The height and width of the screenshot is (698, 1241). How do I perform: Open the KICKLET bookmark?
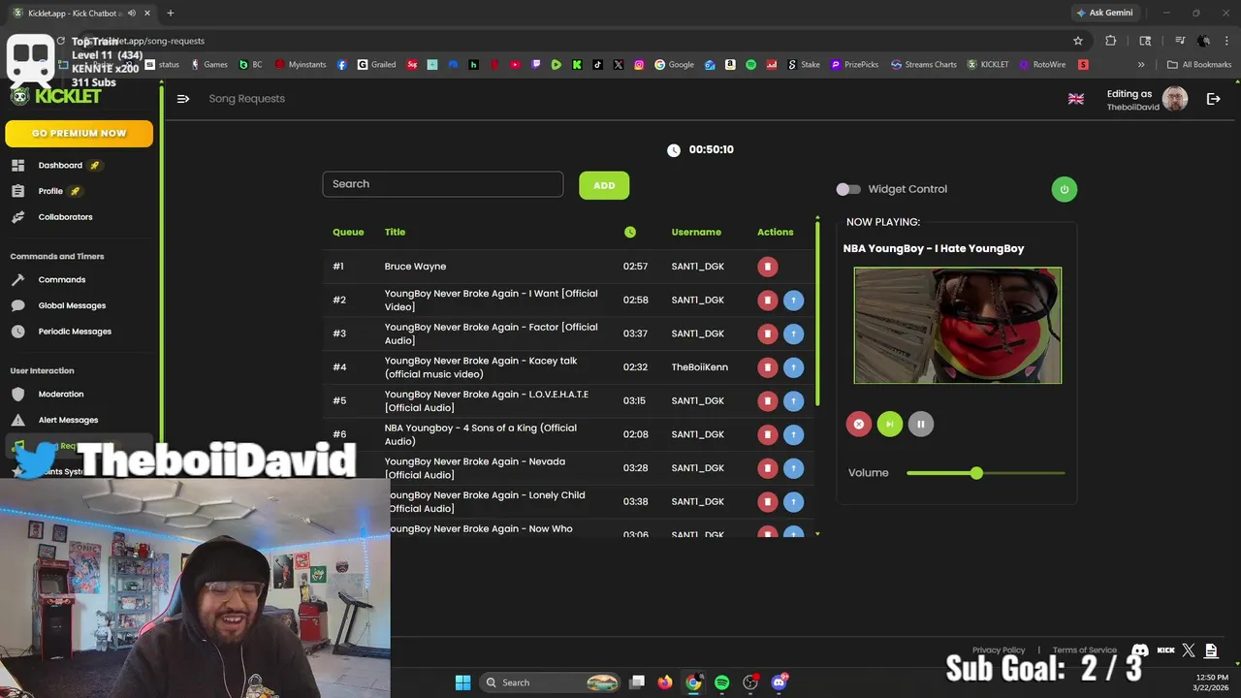pos(988,65)
